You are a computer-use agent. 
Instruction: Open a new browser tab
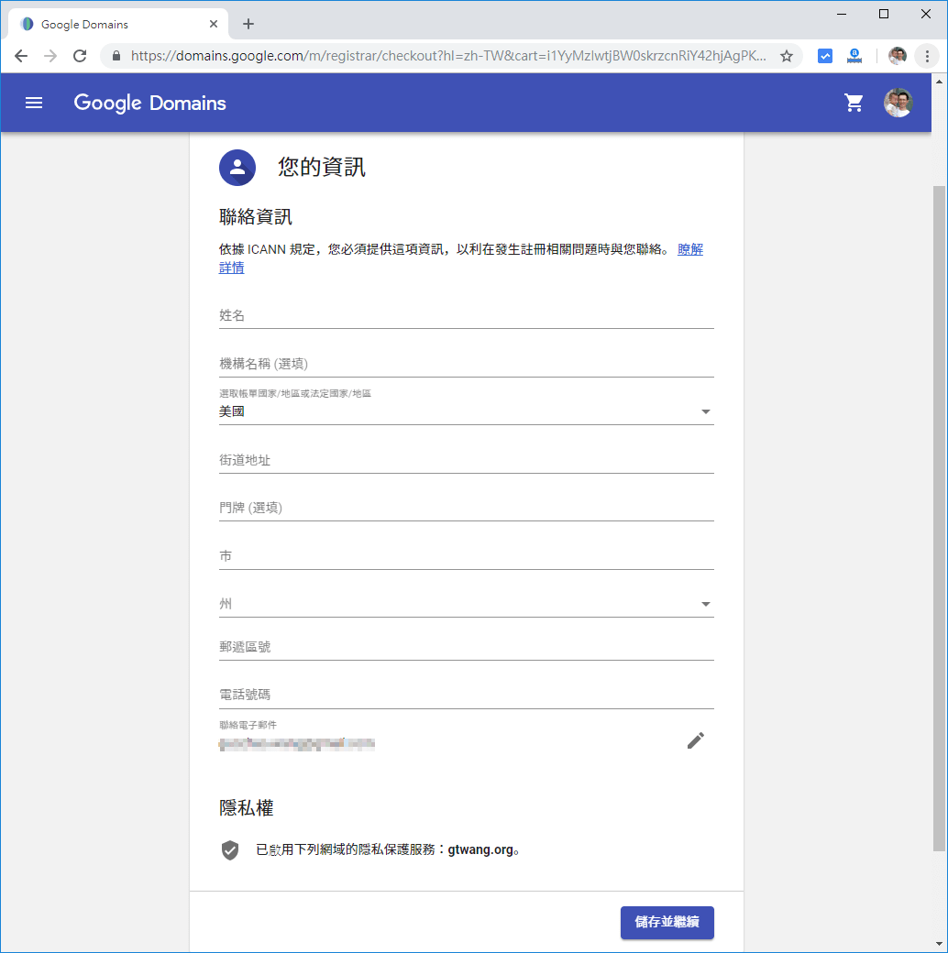pyautogui.click(x=248, y=23)
